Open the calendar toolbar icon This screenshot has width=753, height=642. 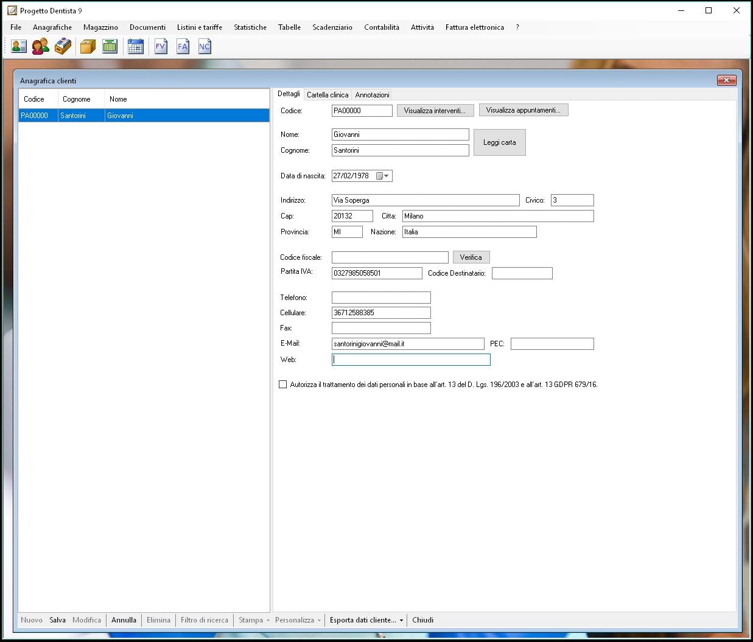click(x=135, y=46)
